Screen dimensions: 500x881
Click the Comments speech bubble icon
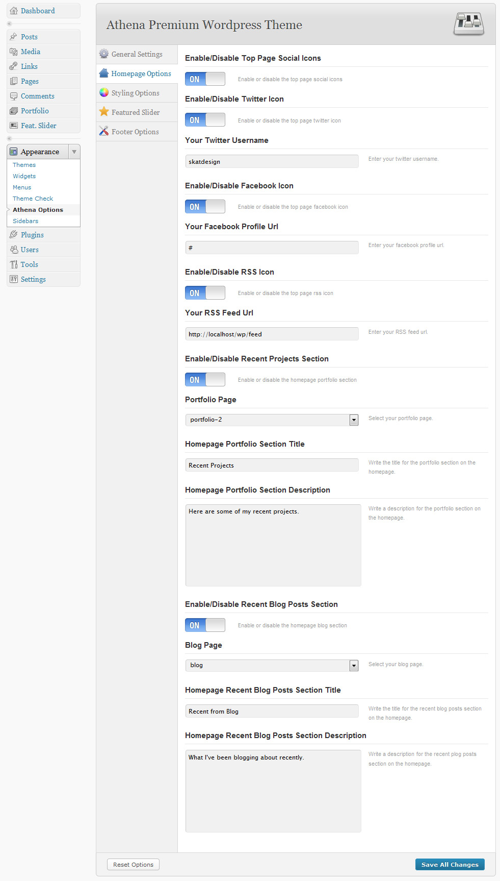pyautogui.click(x=14, y=96)
